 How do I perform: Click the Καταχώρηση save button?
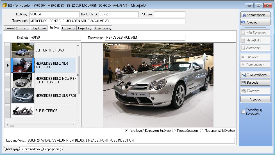pyautogui.click(x=255, y=15)
